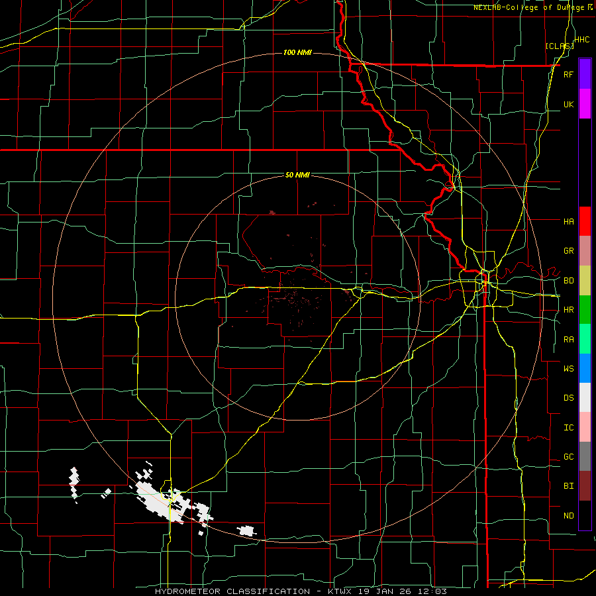
Task: Click the BD yellow legend swatch
Action: [585, 280]
